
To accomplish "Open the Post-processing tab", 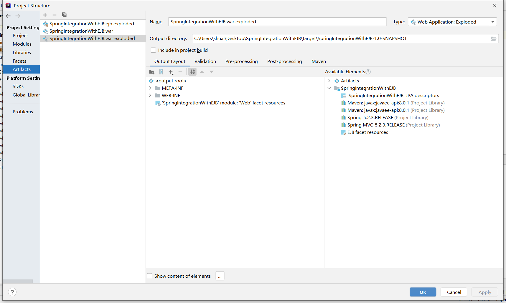I will 285,61.
